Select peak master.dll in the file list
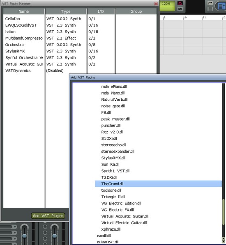 [115, 119]
